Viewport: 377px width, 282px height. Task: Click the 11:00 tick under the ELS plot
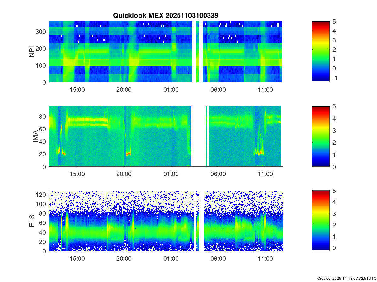265,259
